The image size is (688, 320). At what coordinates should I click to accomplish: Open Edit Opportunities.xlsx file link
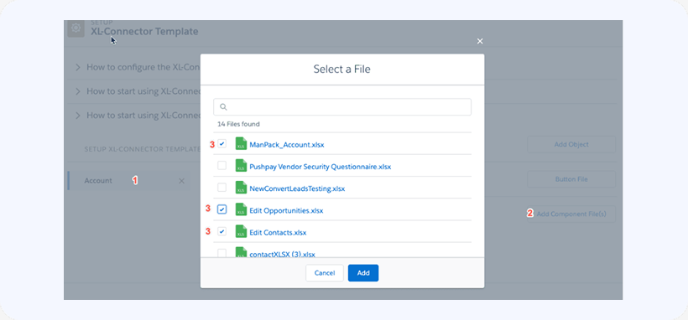pos(286,210)
